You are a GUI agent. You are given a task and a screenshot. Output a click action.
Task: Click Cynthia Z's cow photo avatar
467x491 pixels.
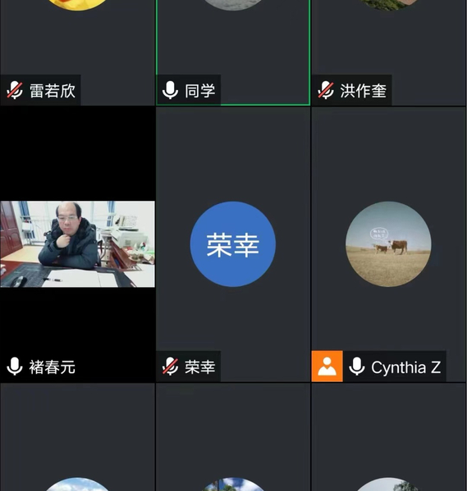pyautogui.click(x=388, y=244)
